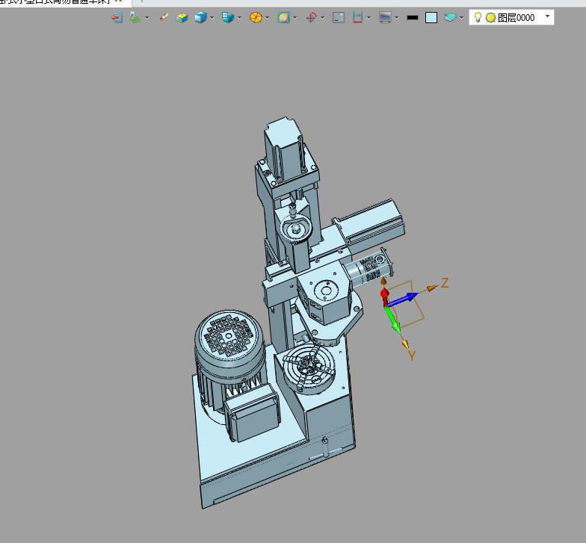Screen dimensions: 586x543
Task: Click the yellow circle layer status icon
Action: tap(490, 18)
